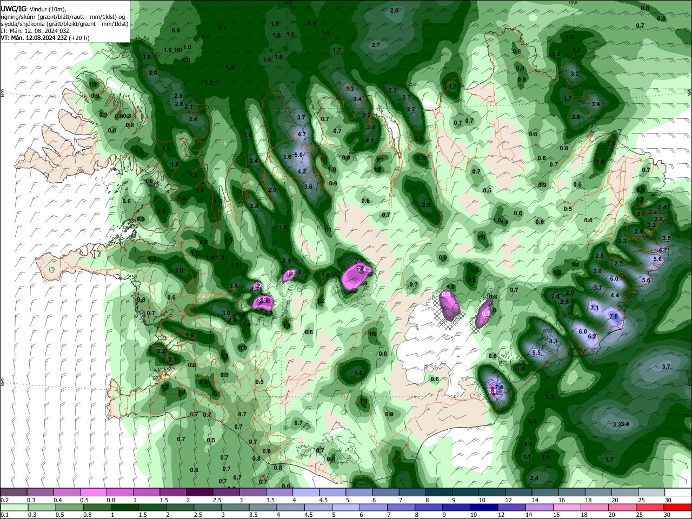Click the 6.2 precipitation value on the map
Screen dimensions: 692x519
click(x=591, y=336)
